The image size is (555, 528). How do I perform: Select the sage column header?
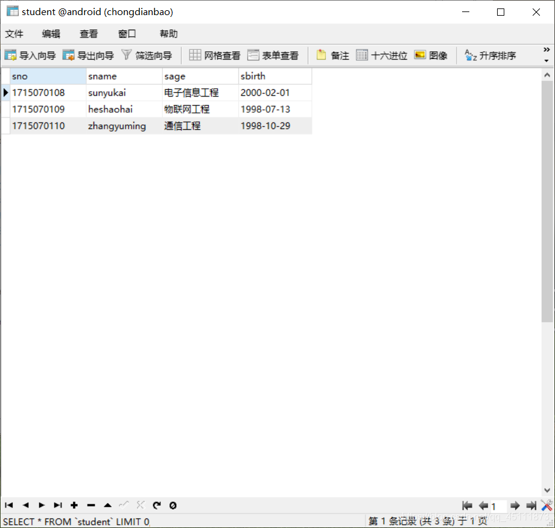(x=200, y=76)
